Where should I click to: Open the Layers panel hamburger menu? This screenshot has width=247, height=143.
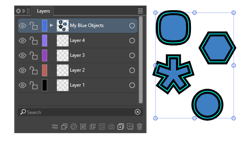(x=140, y=11)
